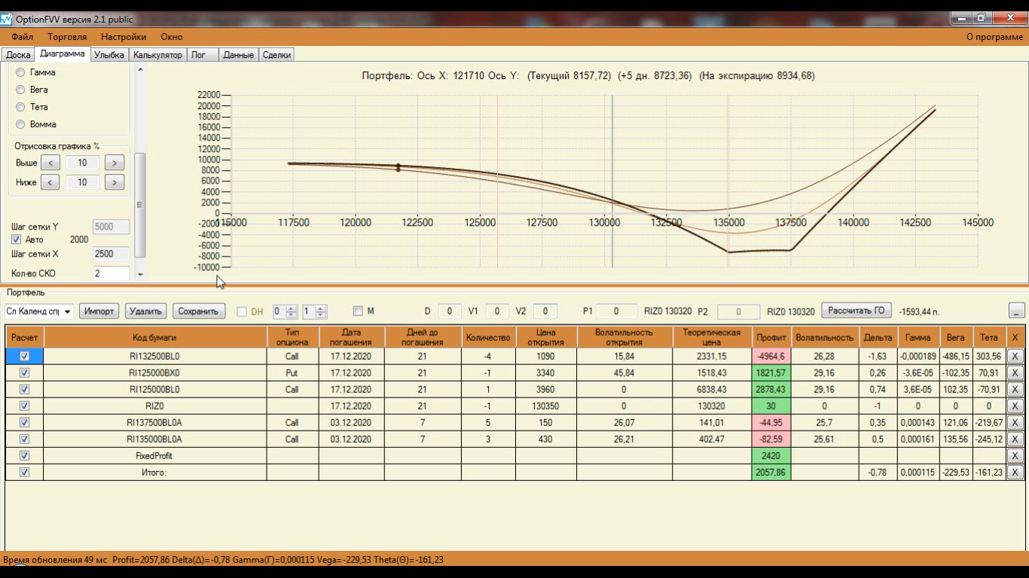Click the V1 input field
Image resolution: width=1029 pixels, height=578 pixels.
coord(497,312)
